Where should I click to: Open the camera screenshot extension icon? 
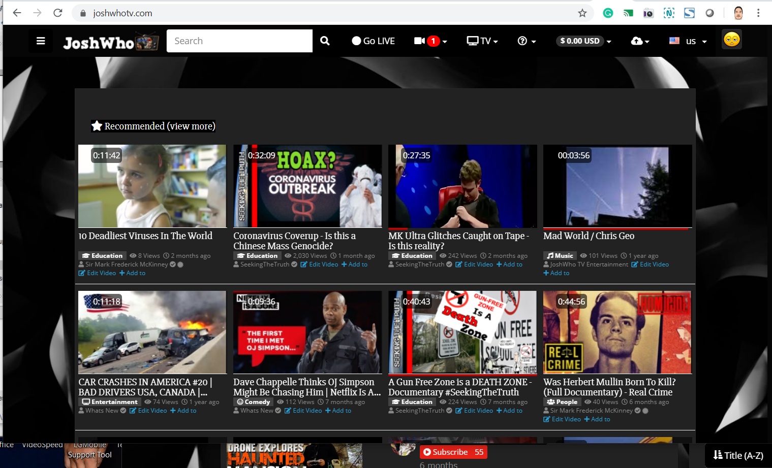coord(649,13)
